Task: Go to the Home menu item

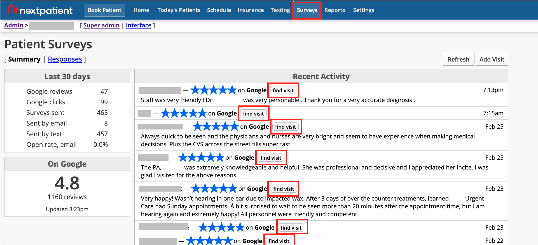Action: [x=141, y=10]
